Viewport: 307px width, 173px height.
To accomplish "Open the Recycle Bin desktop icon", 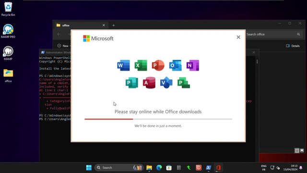I will pyautogui.click(x=8, y=9).
